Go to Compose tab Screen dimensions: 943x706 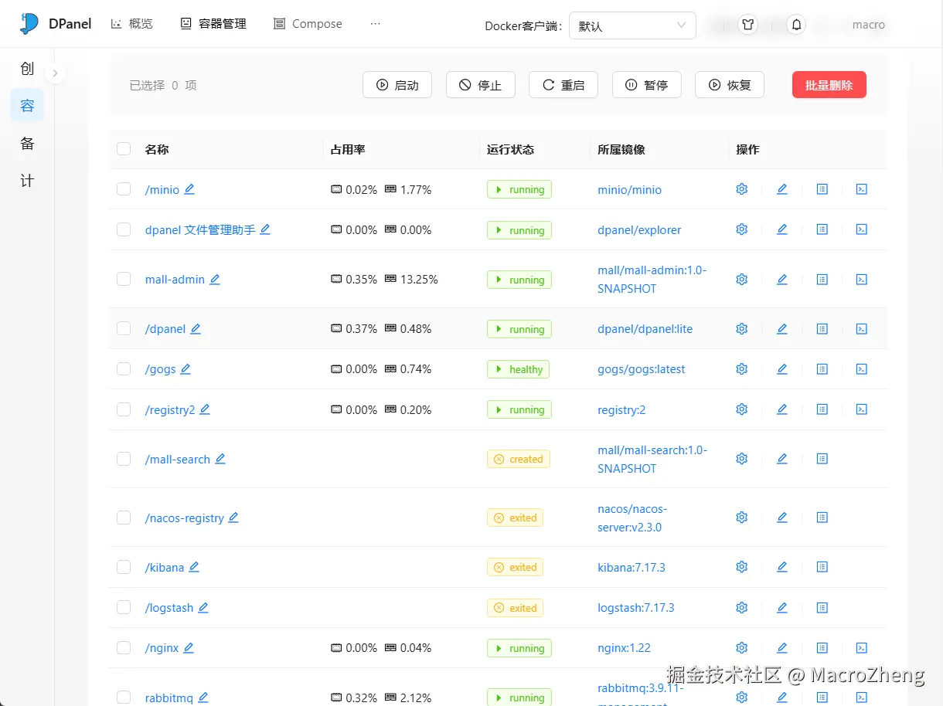[308, 24]
